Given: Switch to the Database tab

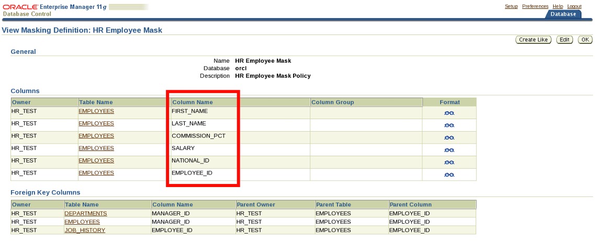Looking at the screenshot, I should coord(563,14).
